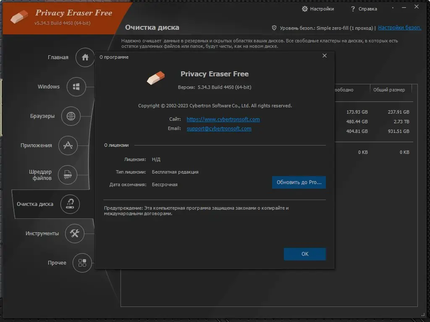Select the 173.93 GB free space cell
Image resolution: width=430 pixels, height=322 pixels.
click(x=357, y=112)
